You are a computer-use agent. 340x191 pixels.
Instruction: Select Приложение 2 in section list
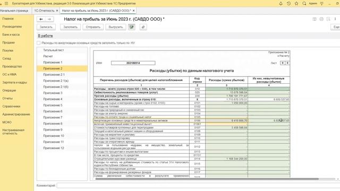tap(62, 68)
